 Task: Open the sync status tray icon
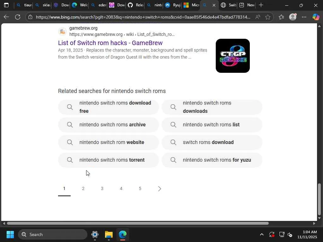pyautogui.click(x=272, y=234)
